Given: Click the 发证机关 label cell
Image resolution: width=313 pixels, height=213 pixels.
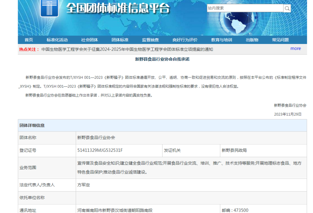Looking at the screenshot, I should pyautogui.click(x=191, y=150).
